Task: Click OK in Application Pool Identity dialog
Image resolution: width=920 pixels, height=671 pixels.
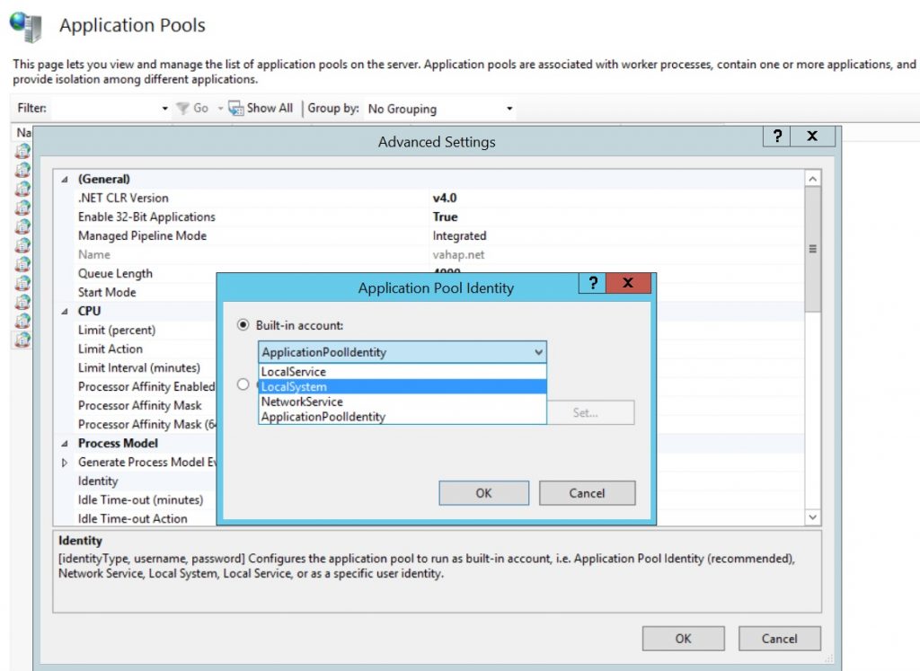Action: pos(483,493)
